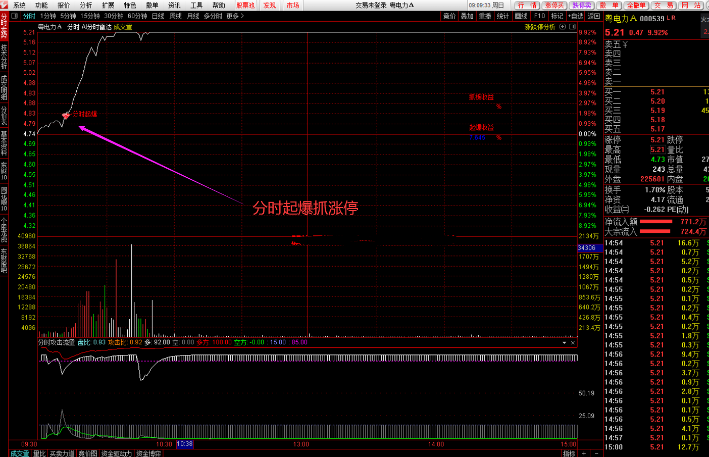Switch to the 日线 chart tab
The image size is (709, 457).
point(158,16)
